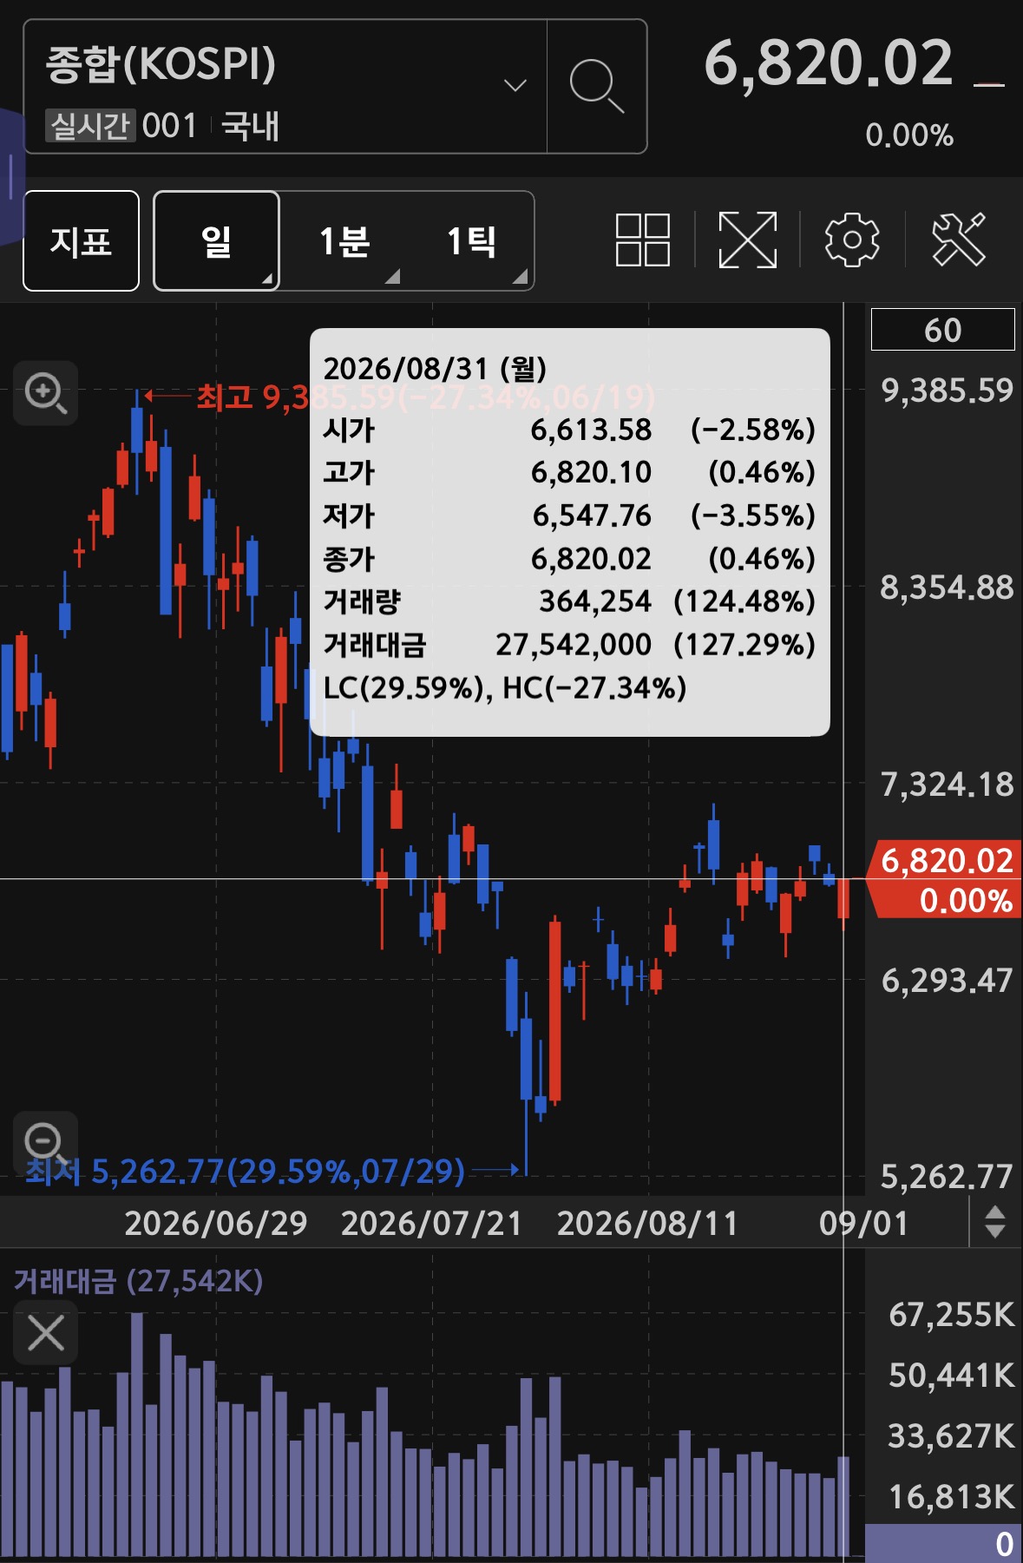Click the 최저 5,262.77 low label
1023x1563 pixels.
pyautogui.click(x=245, y=1172)
